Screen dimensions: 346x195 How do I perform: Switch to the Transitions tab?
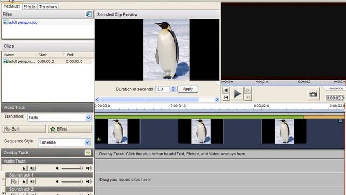48,6
